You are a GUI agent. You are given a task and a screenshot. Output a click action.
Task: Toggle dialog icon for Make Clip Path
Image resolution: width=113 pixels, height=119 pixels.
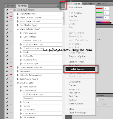[11, 75]
